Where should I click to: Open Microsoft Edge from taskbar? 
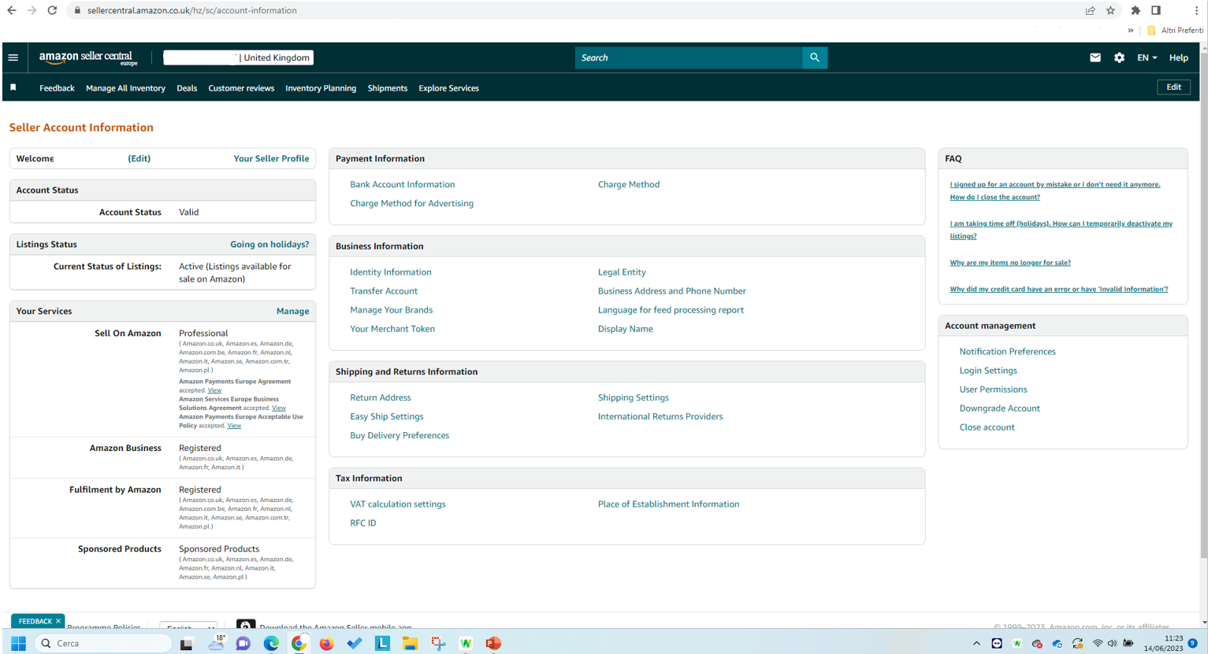pyautogui.click(x=271, y=643)
